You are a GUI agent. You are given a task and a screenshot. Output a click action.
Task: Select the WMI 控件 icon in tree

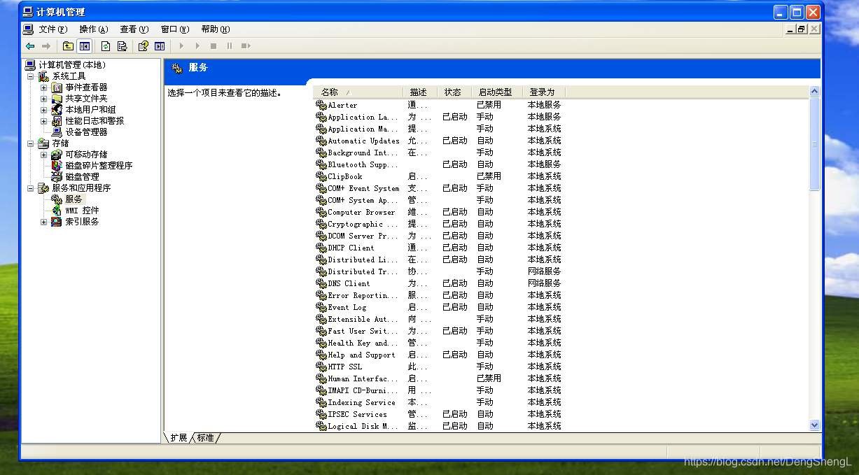click(x=57, y=210)
